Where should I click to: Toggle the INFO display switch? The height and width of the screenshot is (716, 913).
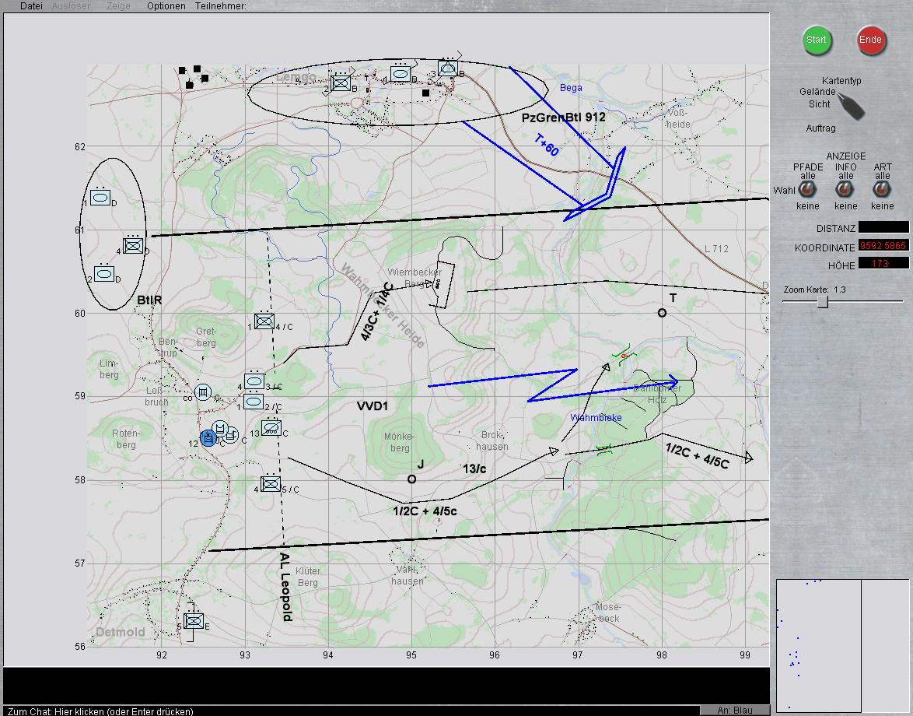click(x=845, y=189)
